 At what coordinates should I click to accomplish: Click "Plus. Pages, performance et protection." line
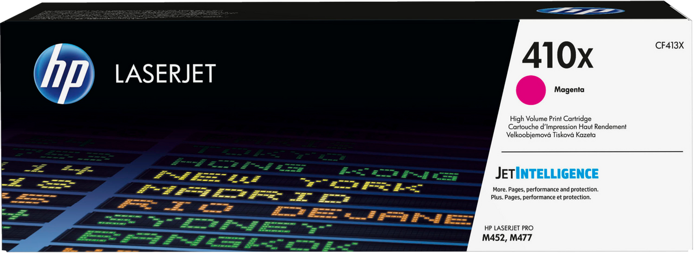pos(540,197)
